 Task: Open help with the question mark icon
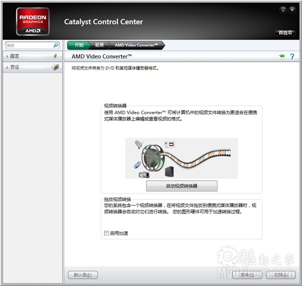point(292,56)
